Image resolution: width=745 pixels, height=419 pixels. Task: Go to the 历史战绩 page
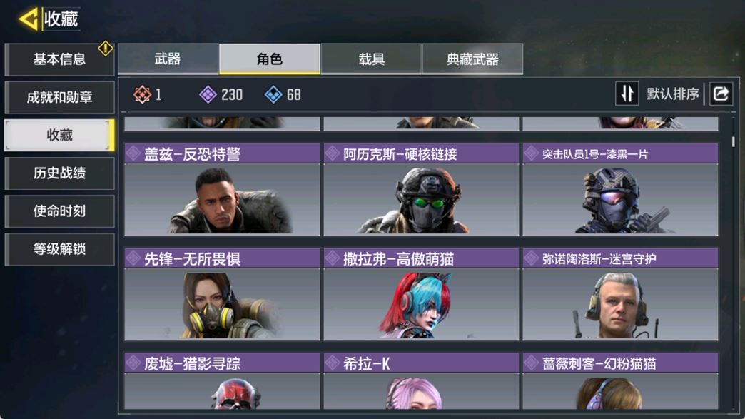click(x=59, y=173)
